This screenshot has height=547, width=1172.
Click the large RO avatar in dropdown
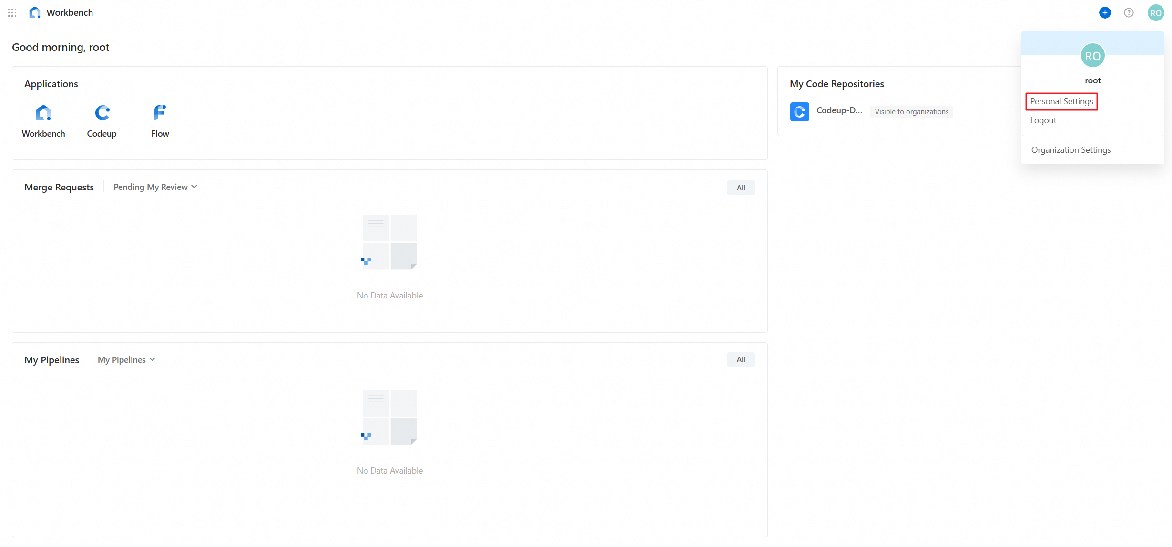pyautogui.click(x=1092, y=56)
